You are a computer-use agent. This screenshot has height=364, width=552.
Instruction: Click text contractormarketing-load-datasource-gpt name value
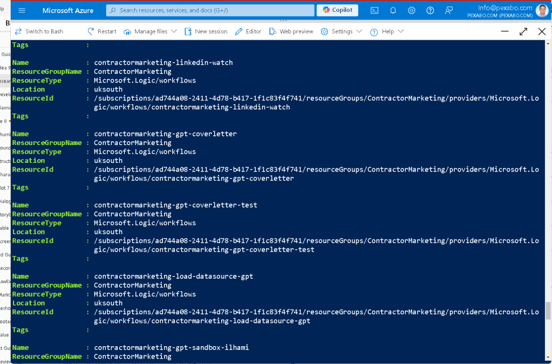[x=174, y=277]
